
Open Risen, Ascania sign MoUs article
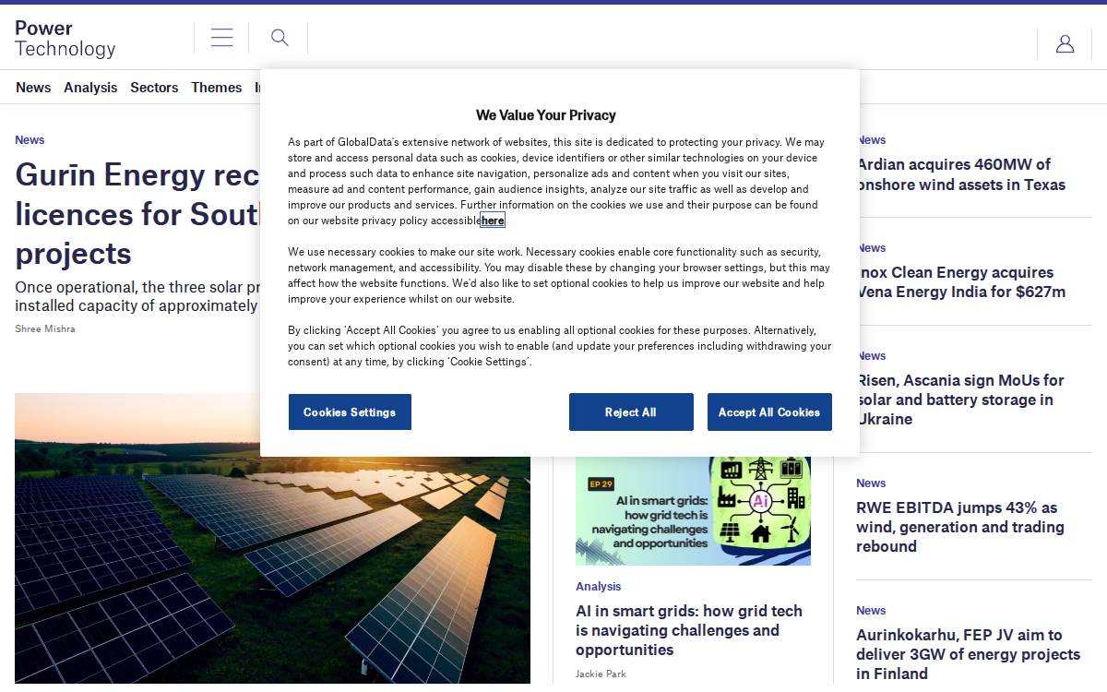point(959,400)
